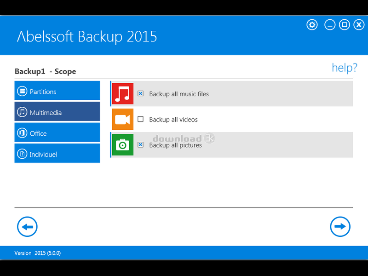
Task: Click the "Backup all pictures" label
Action: coord(176,145)
